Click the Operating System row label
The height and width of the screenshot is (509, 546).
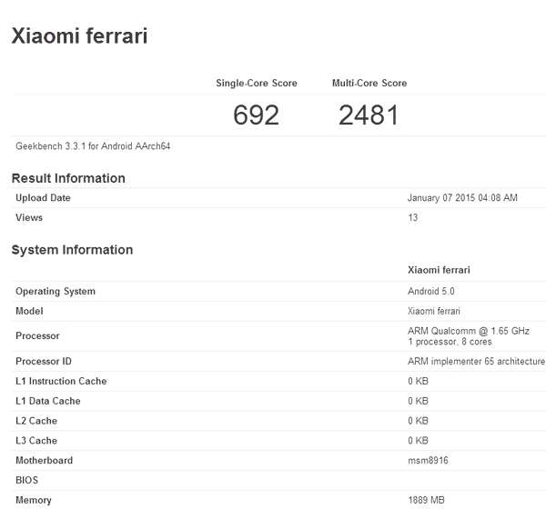click(x=56, y=292)
